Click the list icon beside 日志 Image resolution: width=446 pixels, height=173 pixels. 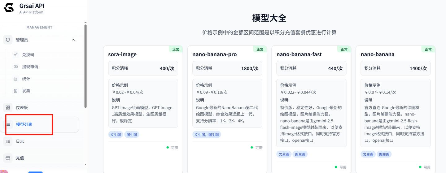[x=8, y=141]
